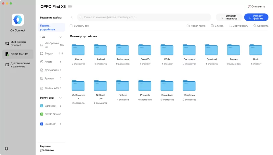
Task: Open the Ringtones folder
Action: click(189, 86)
